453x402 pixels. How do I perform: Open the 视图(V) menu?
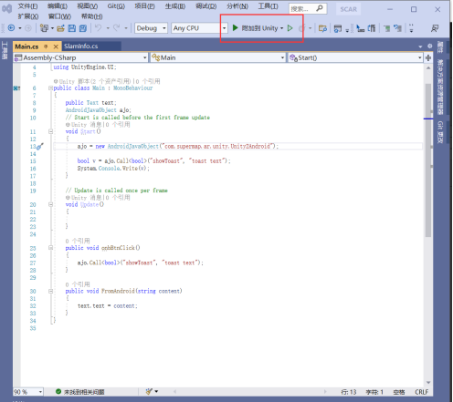[x=87, y=6]
